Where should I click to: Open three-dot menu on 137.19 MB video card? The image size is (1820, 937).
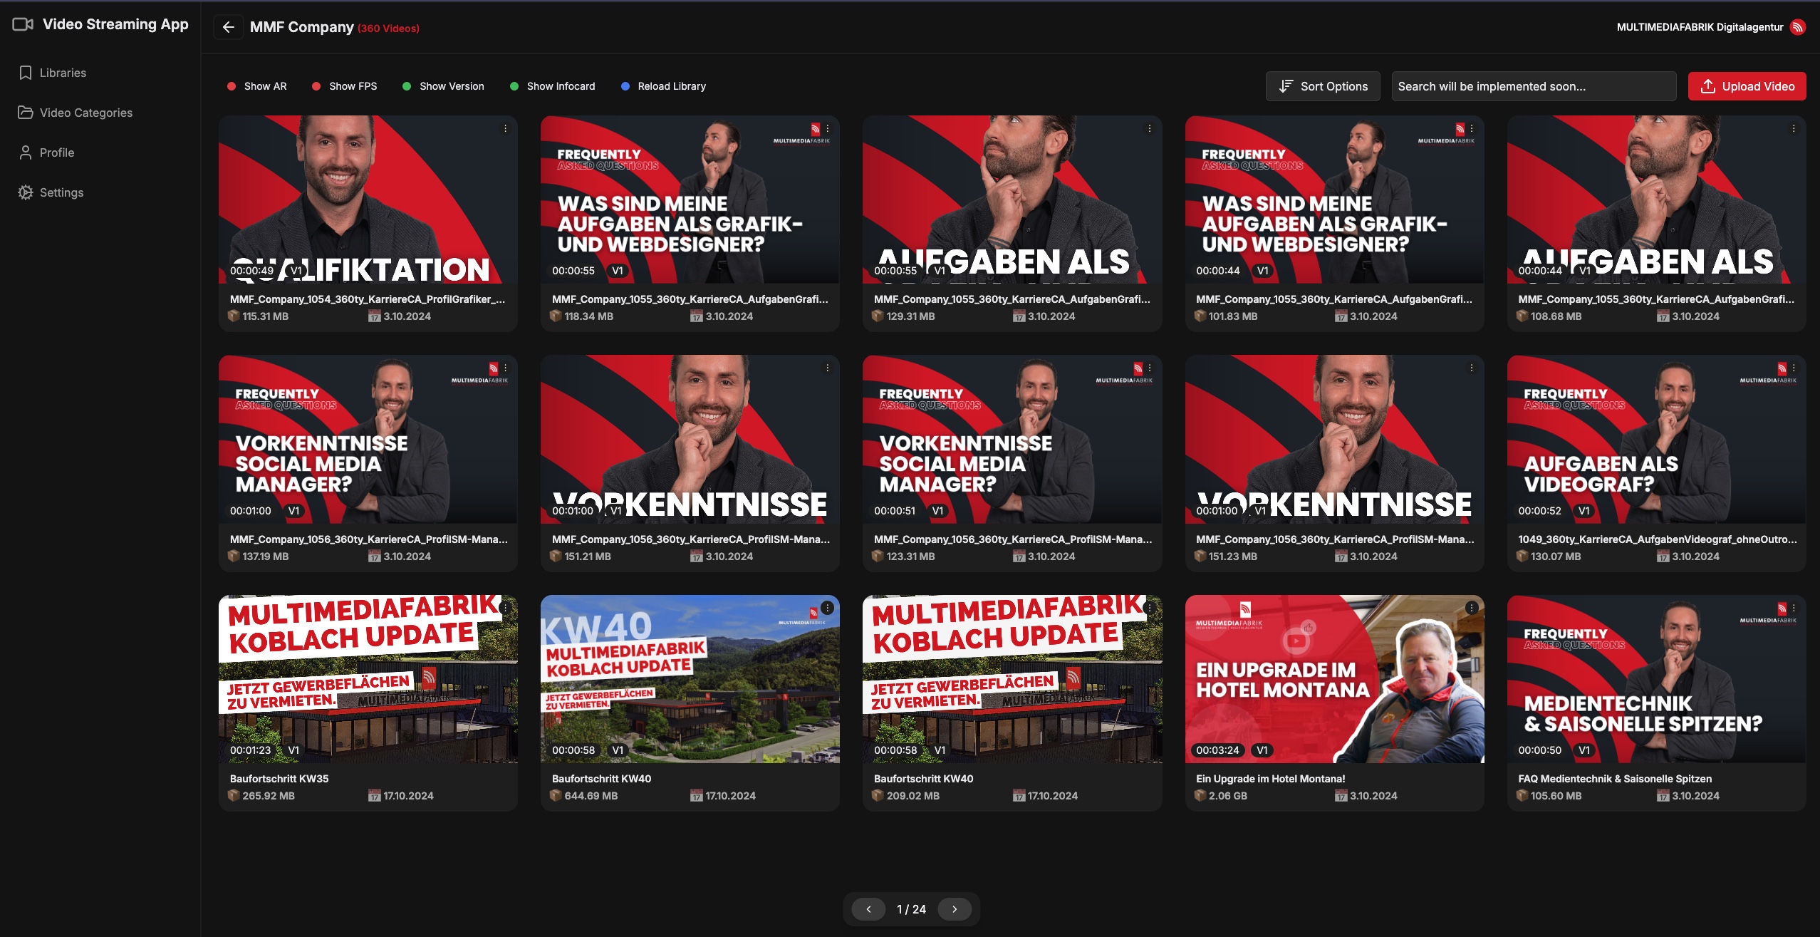point(505,368)
